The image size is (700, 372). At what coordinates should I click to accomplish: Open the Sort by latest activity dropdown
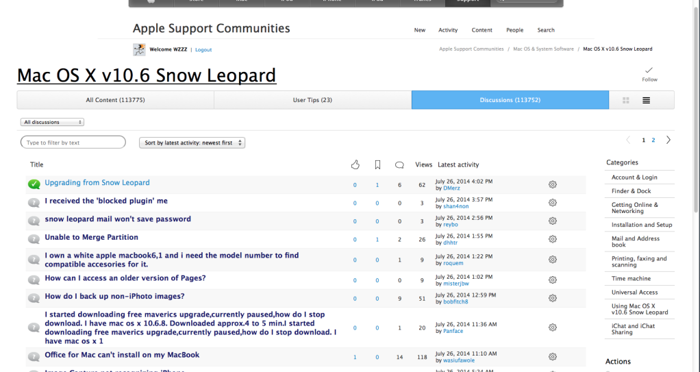(192, 143)
